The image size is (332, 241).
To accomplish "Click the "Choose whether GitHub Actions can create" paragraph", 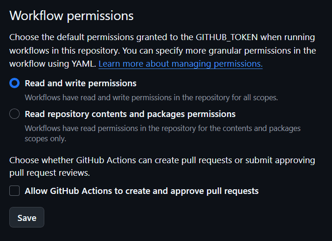I will point(162,161).
